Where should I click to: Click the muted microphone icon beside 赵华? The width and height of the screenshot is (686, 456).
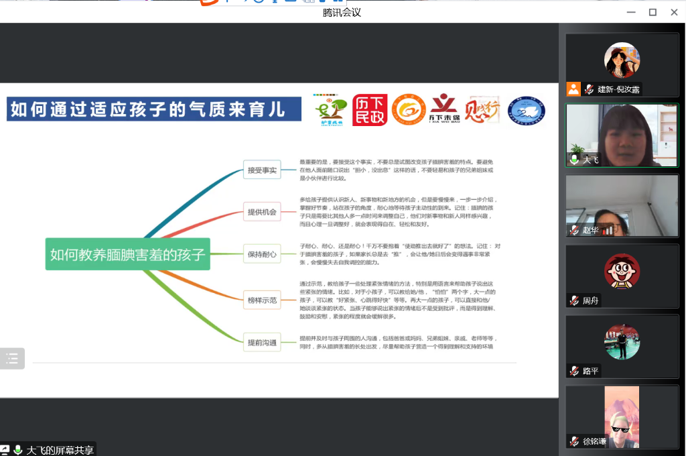574,230
